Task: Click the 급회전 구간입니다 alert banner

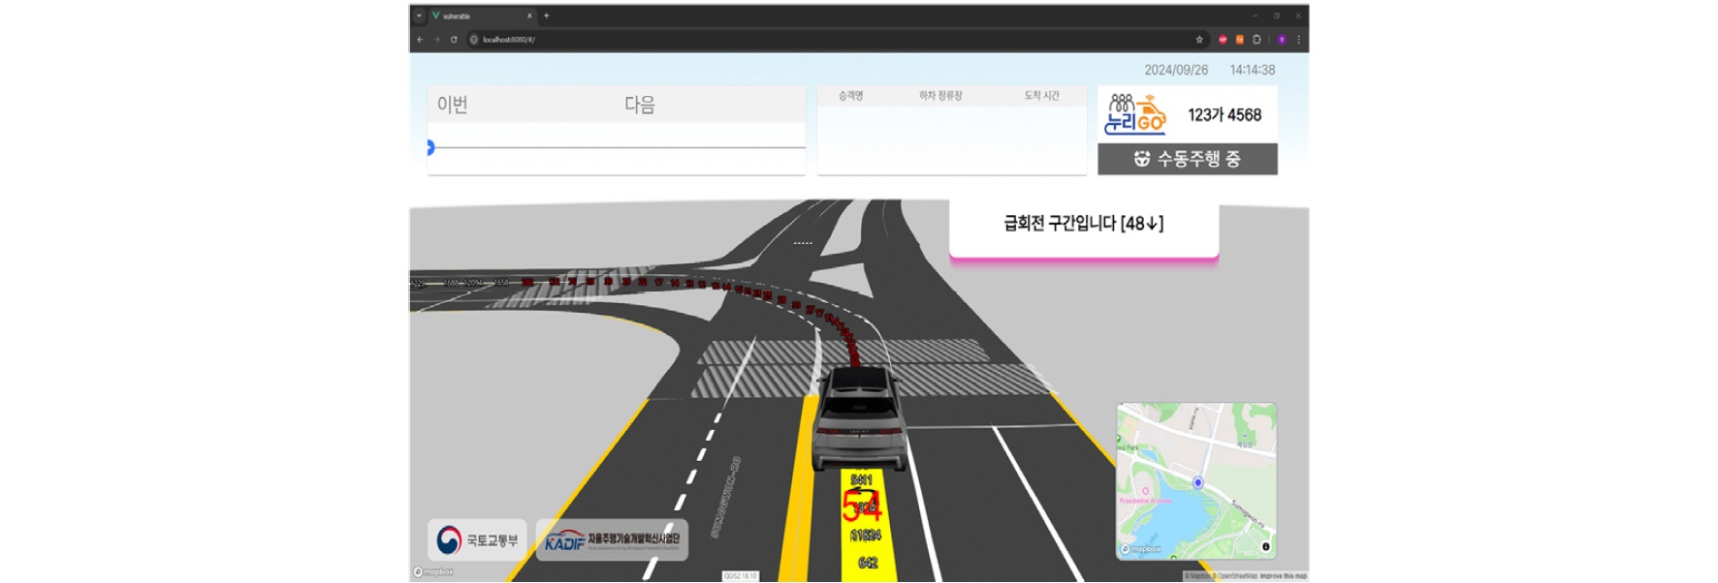Action: click(x=1084, y=229)
